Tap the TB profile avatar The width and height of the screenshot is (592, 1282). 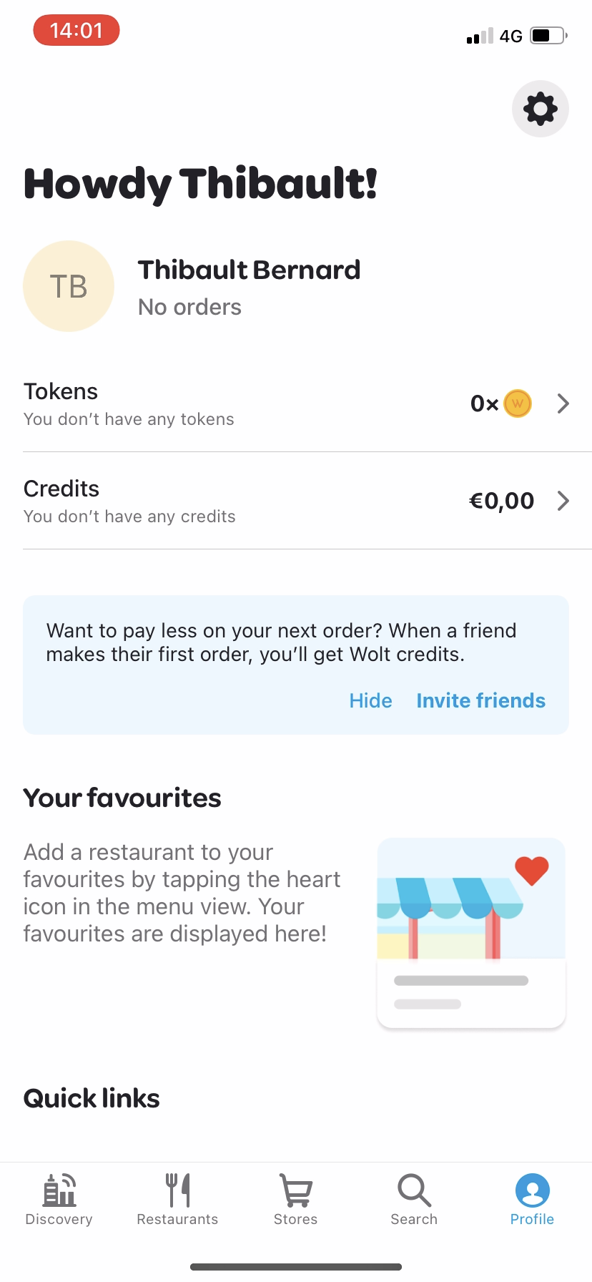(x=69, y=286)
